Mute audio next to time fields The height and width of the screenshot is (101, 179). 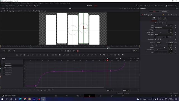(x=14, y=51)
